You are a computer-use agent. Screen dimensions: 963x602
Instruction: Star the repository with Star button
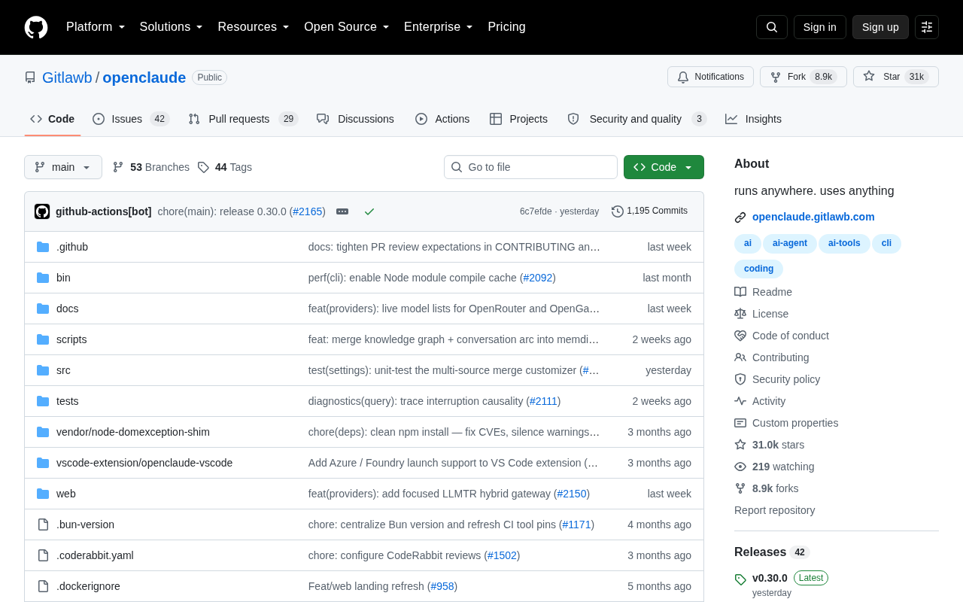click(896, 77)
